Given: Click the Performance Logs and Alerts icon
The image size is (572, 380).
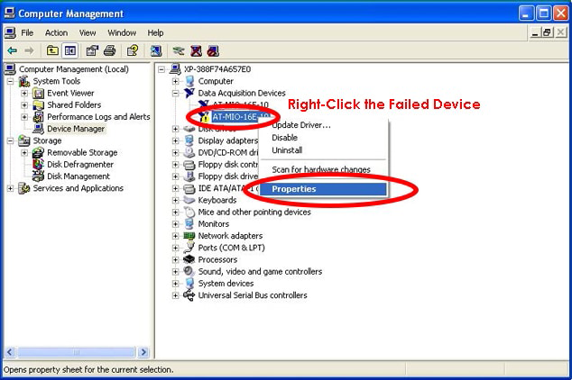Looking at the screenshot, I should click(x=38, y=117).
